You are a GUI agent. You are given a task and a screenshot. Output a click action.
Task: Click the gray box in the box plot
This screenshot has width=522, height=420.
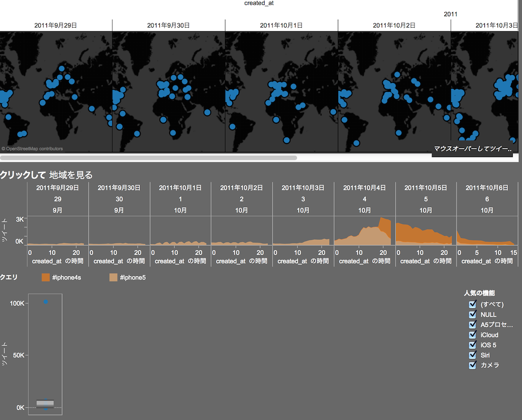point(45,404)
